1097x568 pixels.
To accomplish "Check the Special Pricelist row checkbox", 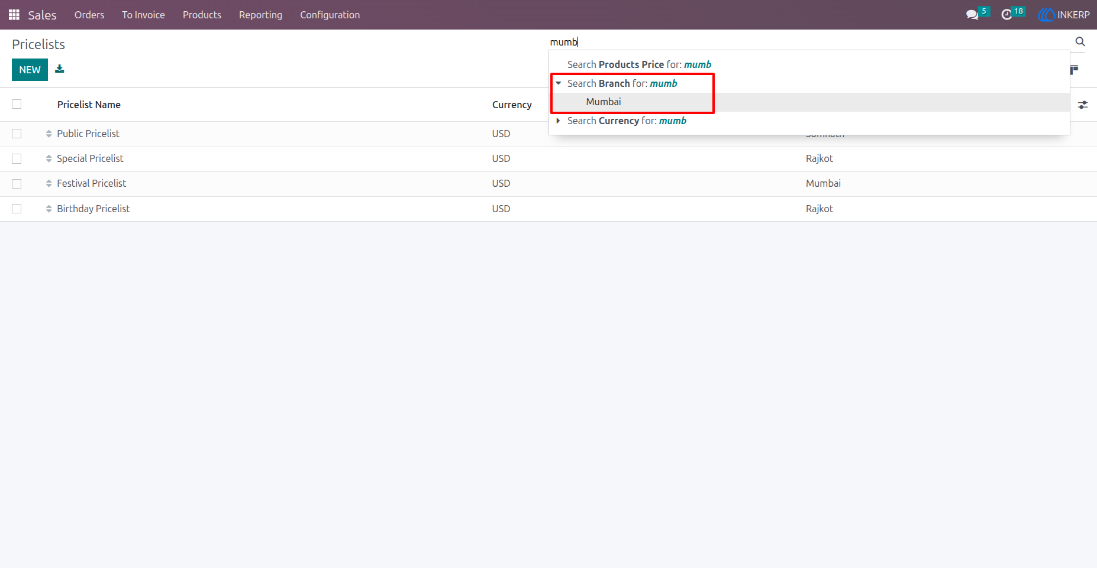I will click(17, 158).
